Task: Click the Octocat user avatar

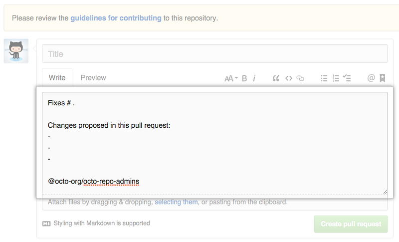Action: 16,51
